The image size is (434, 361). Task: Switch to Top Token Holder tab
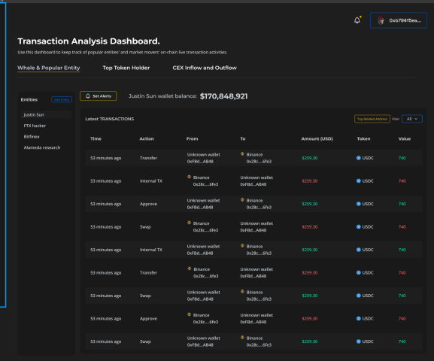[126, 68]
